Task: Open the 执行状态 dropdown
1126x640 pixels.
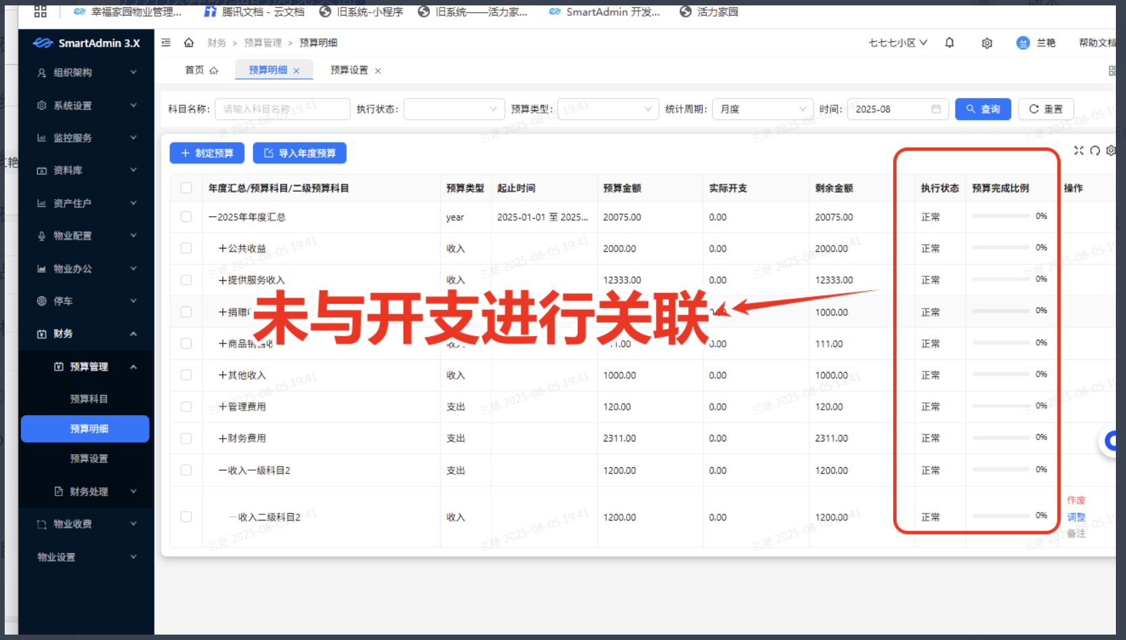Action: (454, 109)
